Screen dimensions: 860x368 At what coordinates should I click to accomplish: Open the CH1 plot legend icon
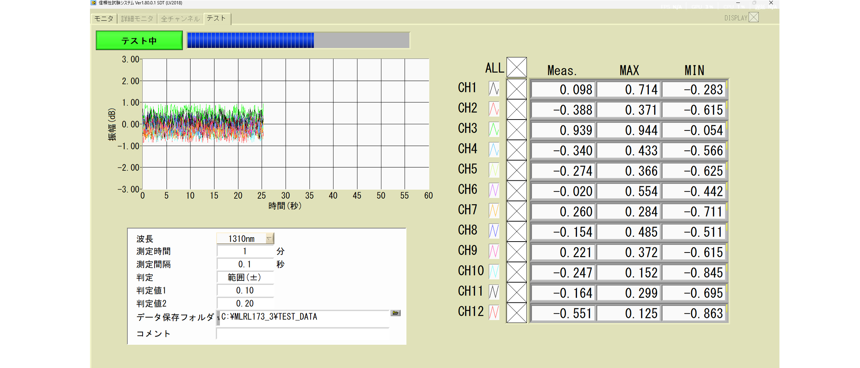click(x=494, y=88)
